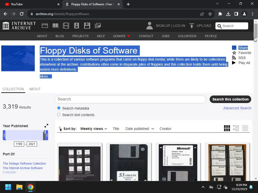Show hidden system tray icons
The image size is (258, 193).
point(203,187)
